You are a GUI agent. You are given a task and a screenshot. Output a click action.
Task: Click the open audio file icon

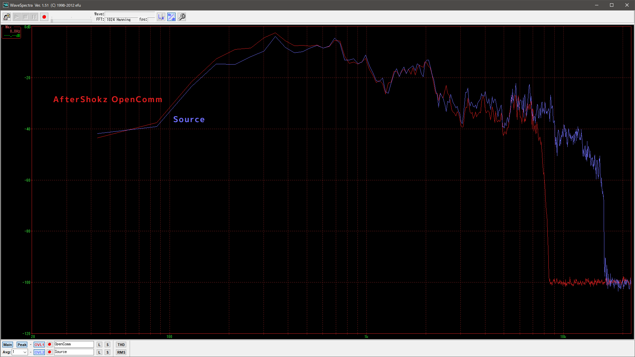pos(7,17)
